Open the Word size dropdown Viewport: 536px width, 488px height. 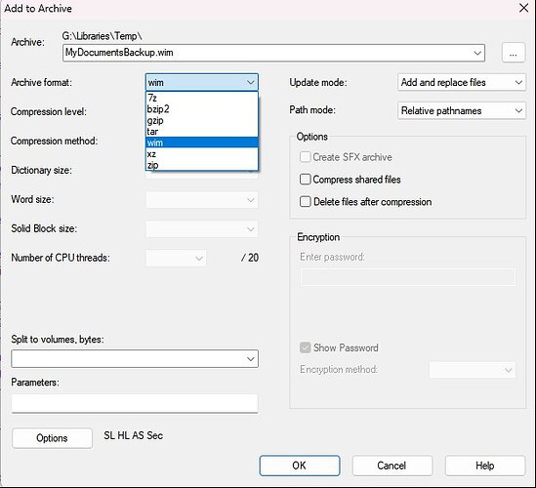pyautogui.click(x=202, y=200)
